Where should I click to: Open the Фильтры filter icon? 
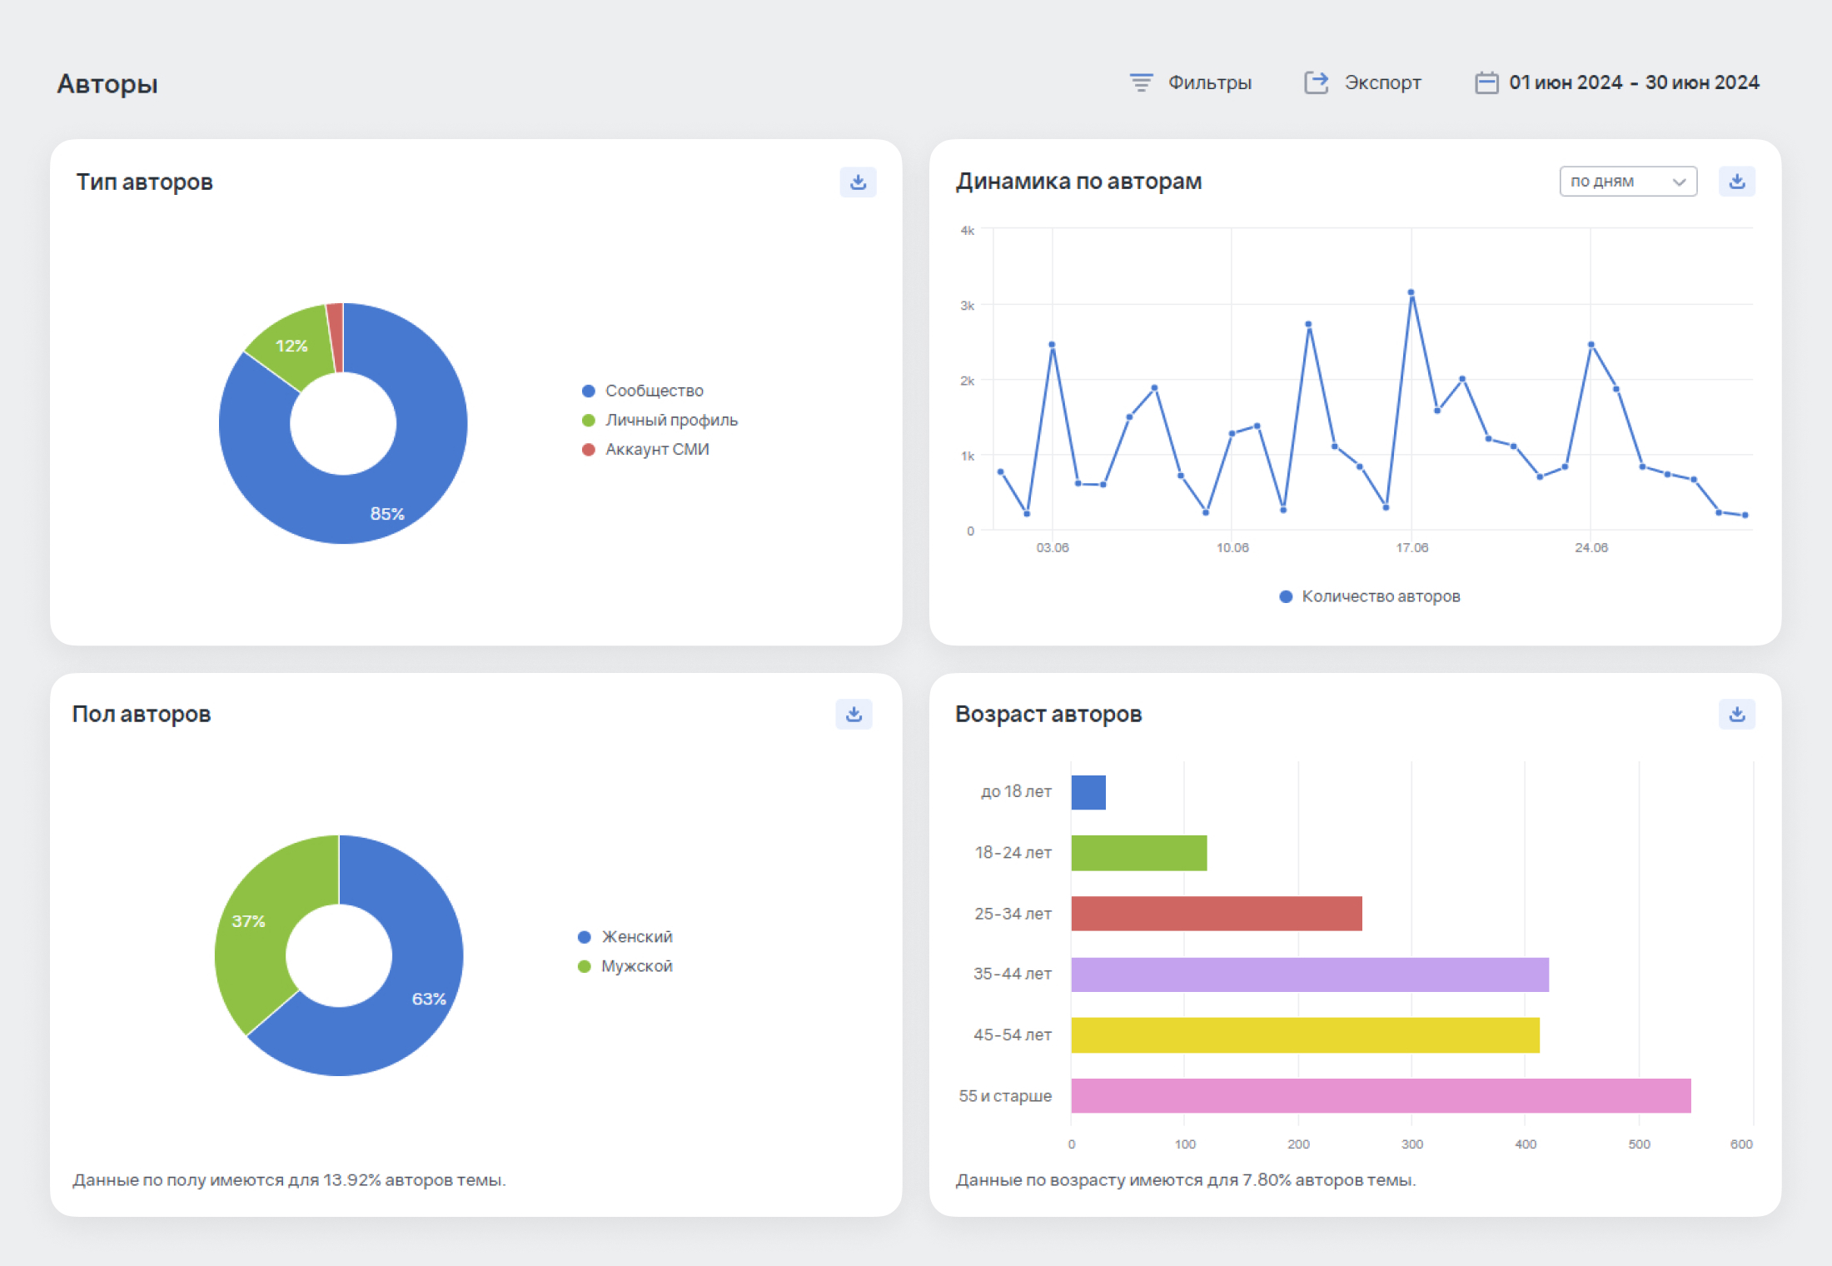(x=1141, y=82)
